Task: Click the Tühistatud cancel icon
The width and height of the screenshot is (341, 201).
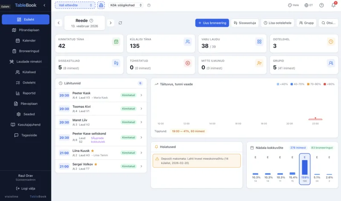Action: [188, 63]
